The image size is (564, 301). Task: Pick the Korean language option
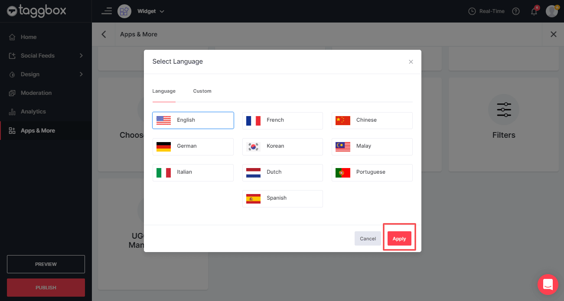click(282, 146)
